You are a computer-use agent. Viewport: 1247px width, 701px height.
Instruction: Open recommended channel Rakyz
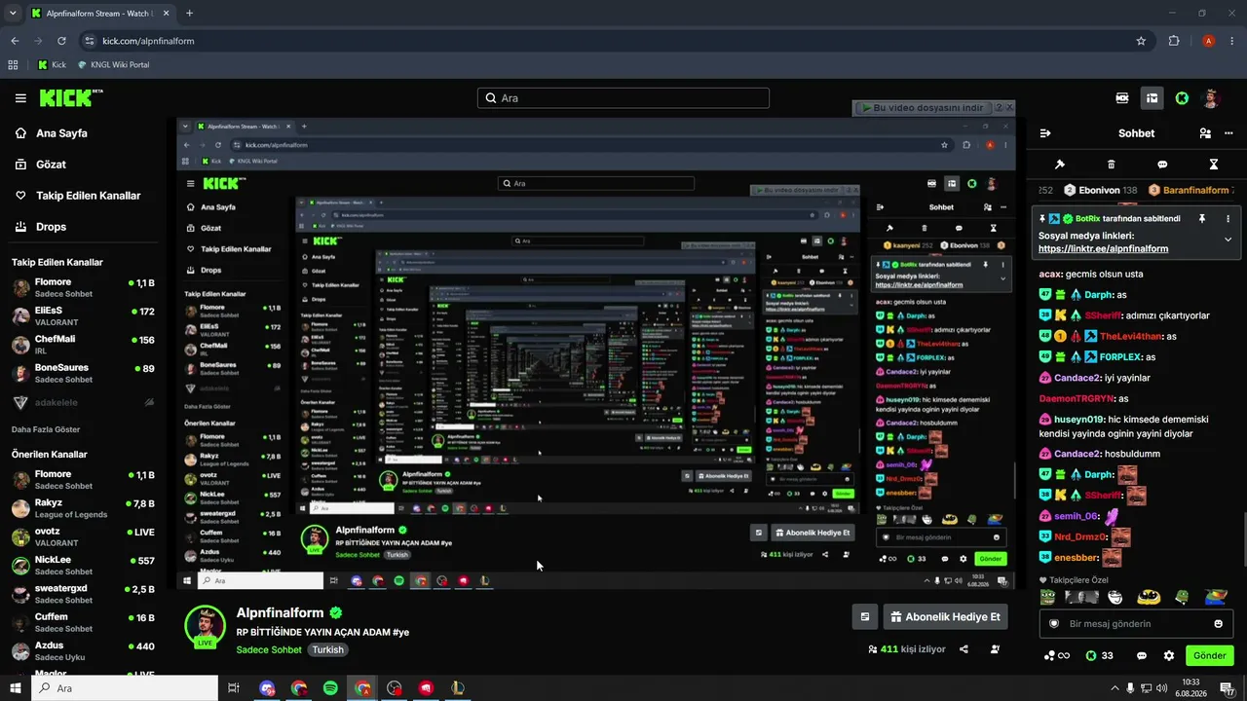pyautogui.click(x=82, y=508)
